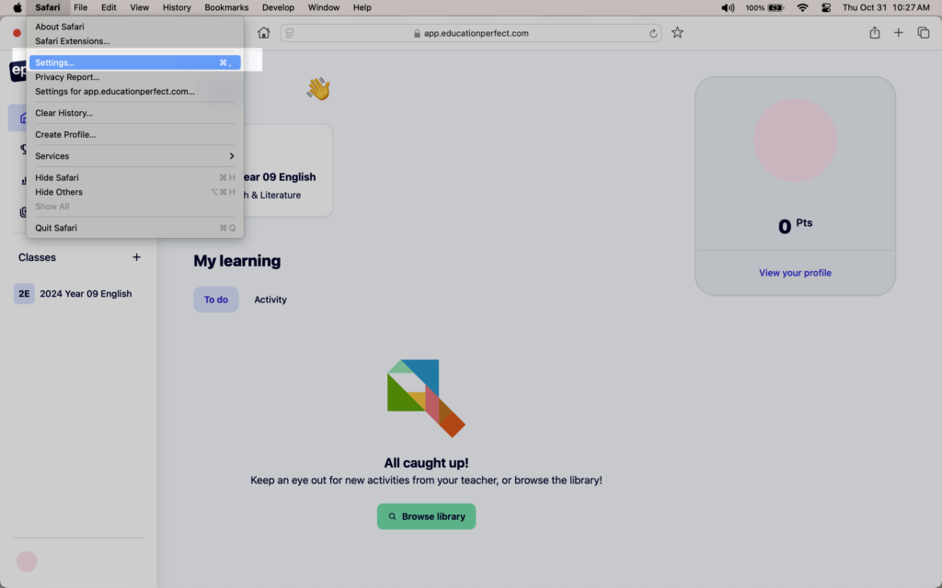The width and height of the screenshot is (942, 588).
Task: Open the Develop menu
Action: (278, 7)
